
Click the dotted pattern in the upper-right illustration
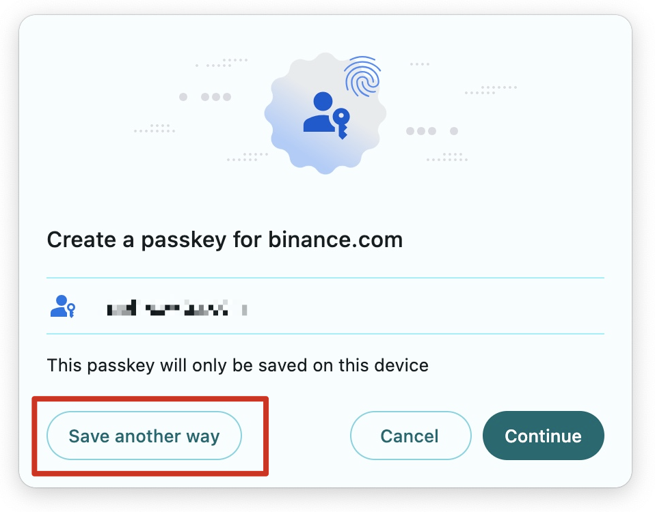pos(491,89)
